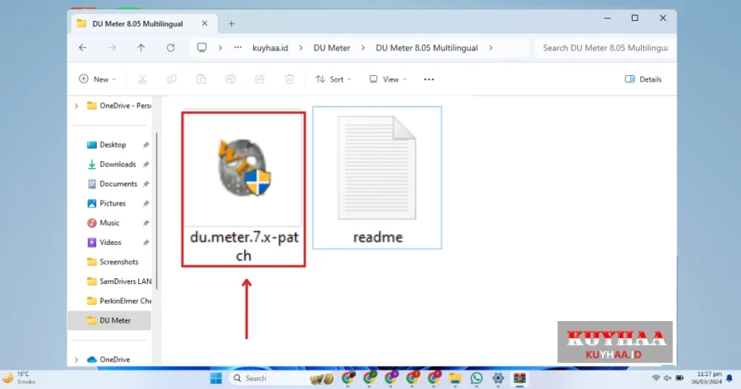This screenshot has height=389, width=741.
Task: Open Documents in the navigation pane
Action: click(x=118, y=184)
